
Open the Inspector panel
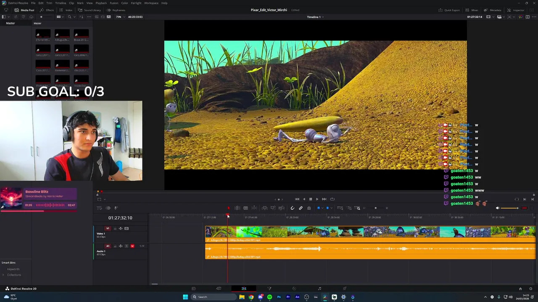515,10
